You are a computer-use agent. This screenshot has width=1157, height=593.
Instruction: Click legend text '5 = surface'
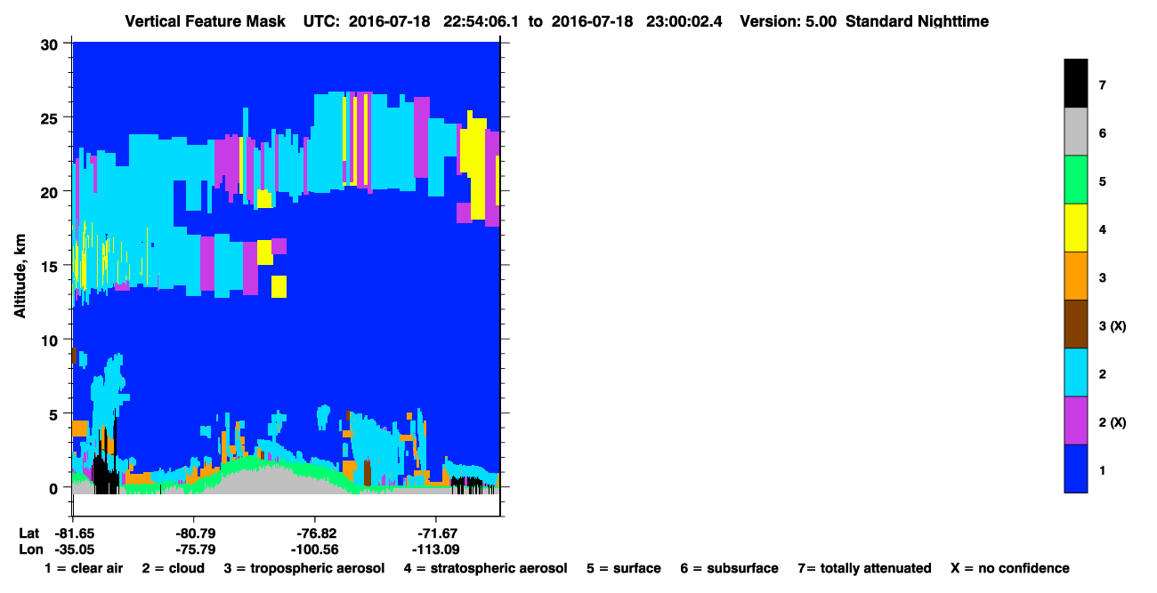point(623,568)
